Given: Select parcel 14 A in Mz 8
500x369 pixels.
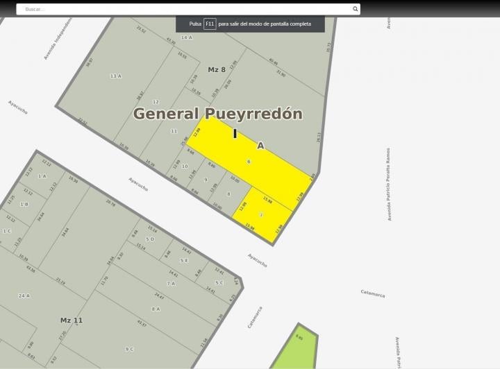Looking at the screenshot, I should 187,37.
